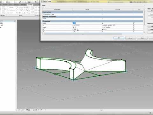Select the Pick Lines draw tool

coord(25,13)
